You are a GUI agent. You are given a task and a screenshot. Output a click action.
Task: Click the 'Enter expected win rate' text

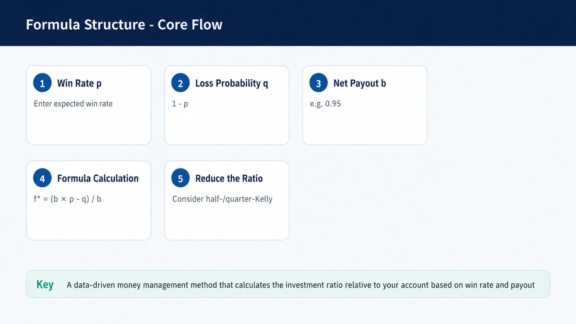point(73,104)
